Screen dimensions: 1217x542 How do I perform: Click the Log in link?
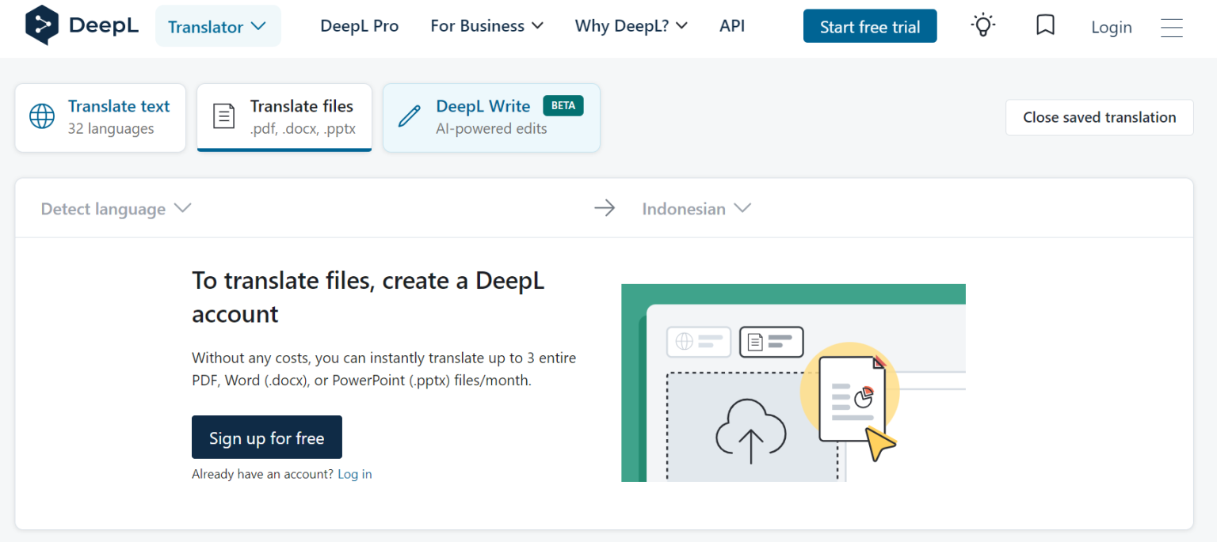tap(354, 474)
